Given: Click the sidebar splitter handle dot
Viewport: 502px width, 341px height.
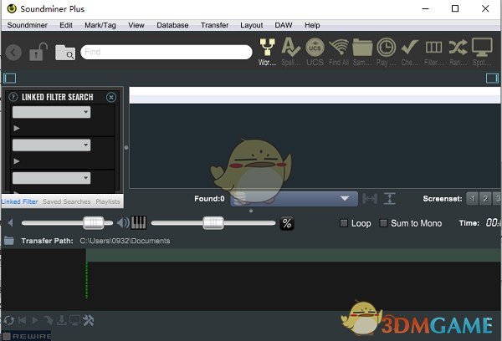Looking at the screenshot, I should tap(126, 147).
